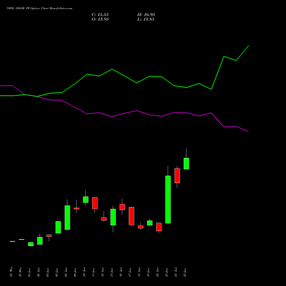The height and width of the screenshot is (286, 286).
Task: Click the green indicator line's final peak
Action: click(248, 46)
